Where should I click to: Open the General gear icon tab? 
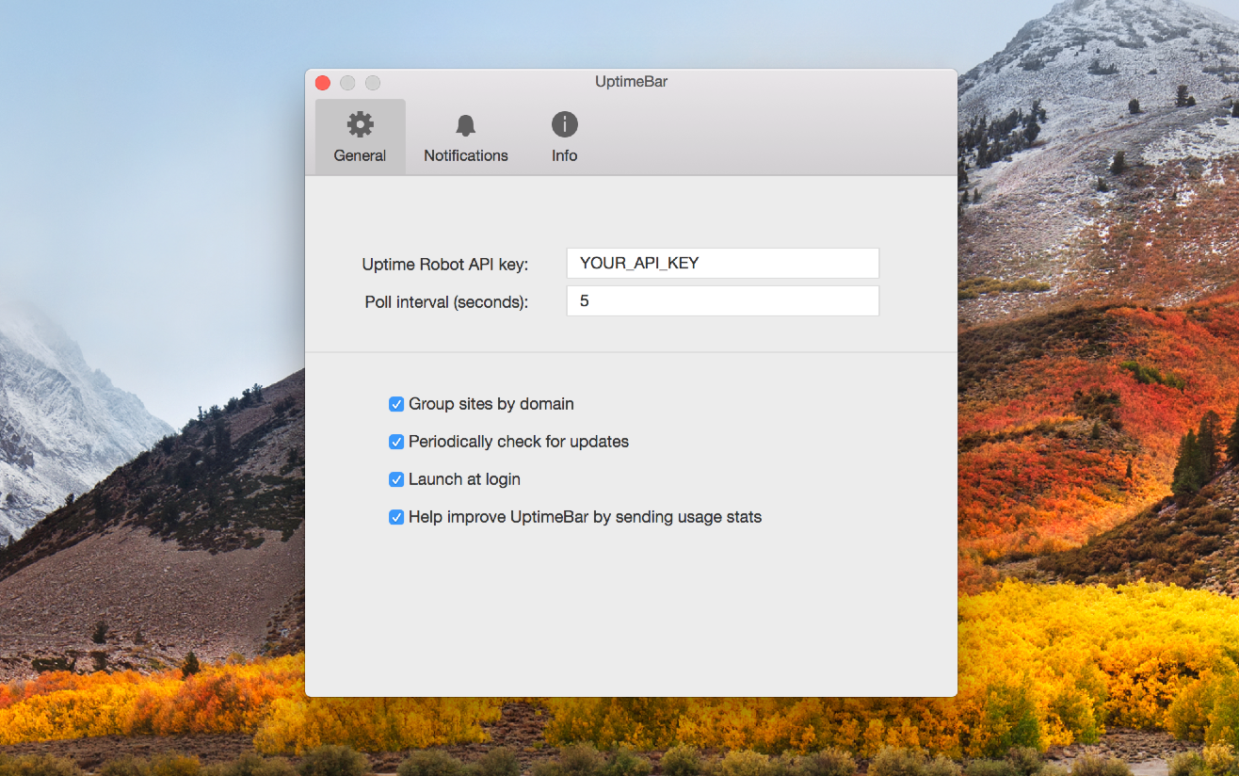[360, 124]
